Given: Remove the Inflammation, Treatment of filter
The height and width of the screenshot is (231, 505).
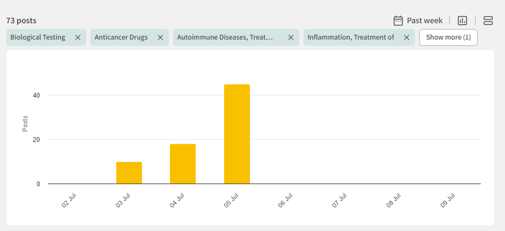Looking at the screenshot, I should (x=407, y=37).
